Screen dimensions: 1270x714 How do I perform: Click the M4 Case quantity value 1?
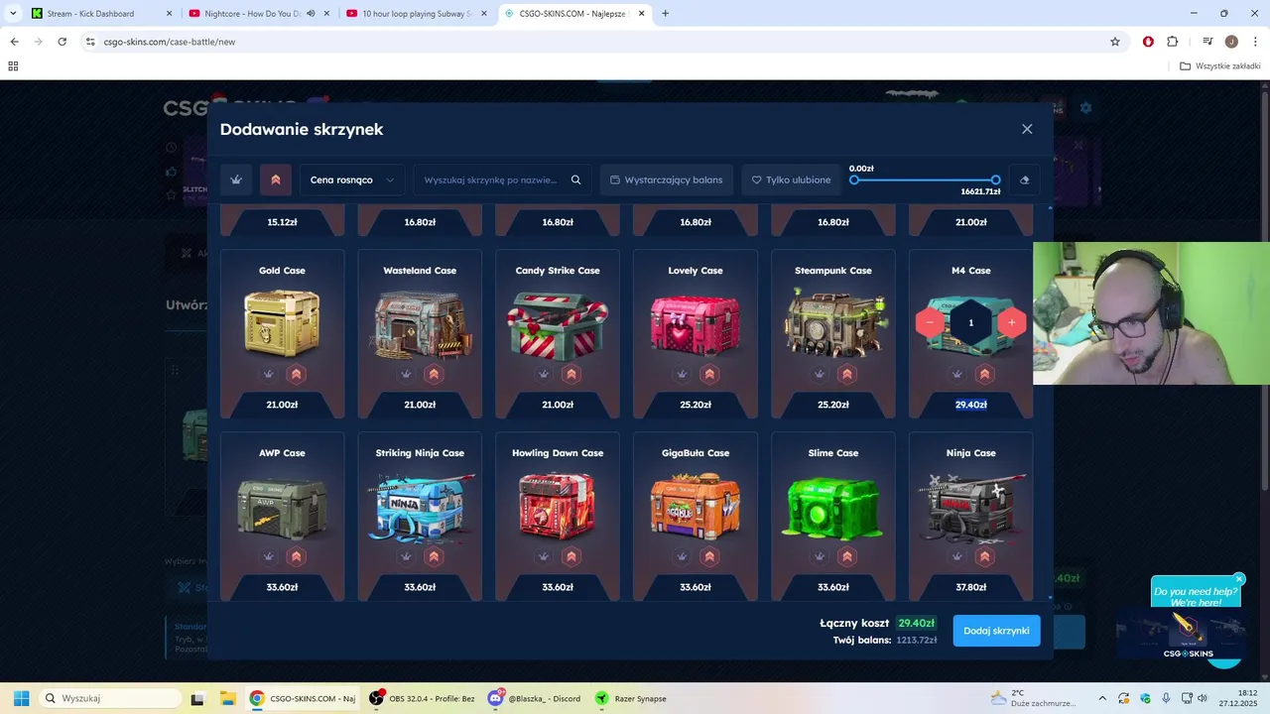[x=970, y=322]
